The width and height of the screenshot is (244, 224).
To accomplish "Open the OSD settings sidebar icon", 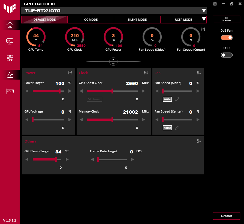I will point(10,41).
